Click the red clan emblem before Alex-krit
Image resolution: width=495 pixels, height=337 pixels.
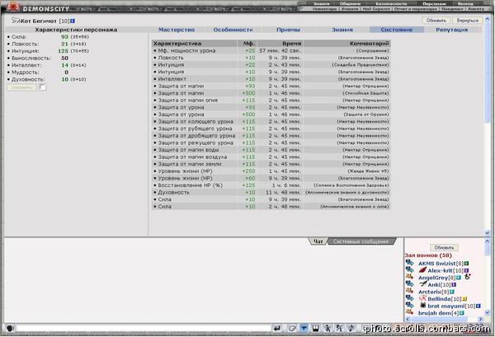[422, 270]
